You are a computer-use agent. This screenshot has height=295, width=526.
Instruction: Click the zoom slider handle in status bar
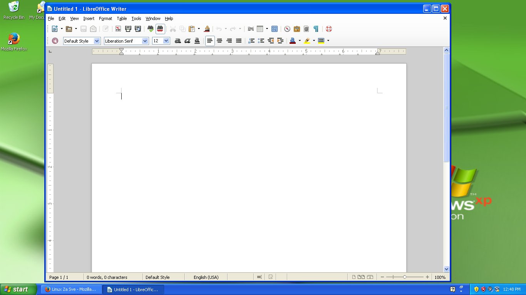tap(404, 277)
